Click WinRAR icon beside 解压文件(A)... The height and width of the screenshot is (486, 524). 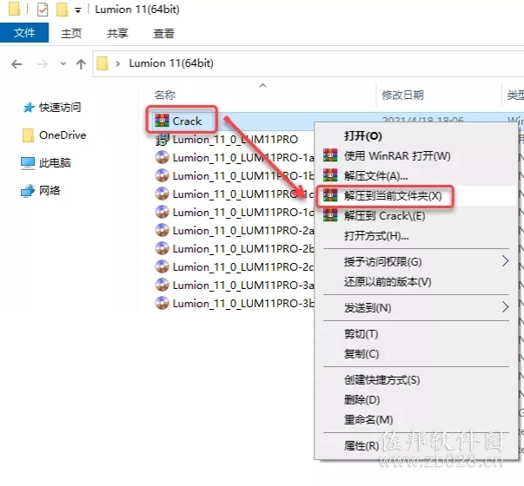click(330, 175)
